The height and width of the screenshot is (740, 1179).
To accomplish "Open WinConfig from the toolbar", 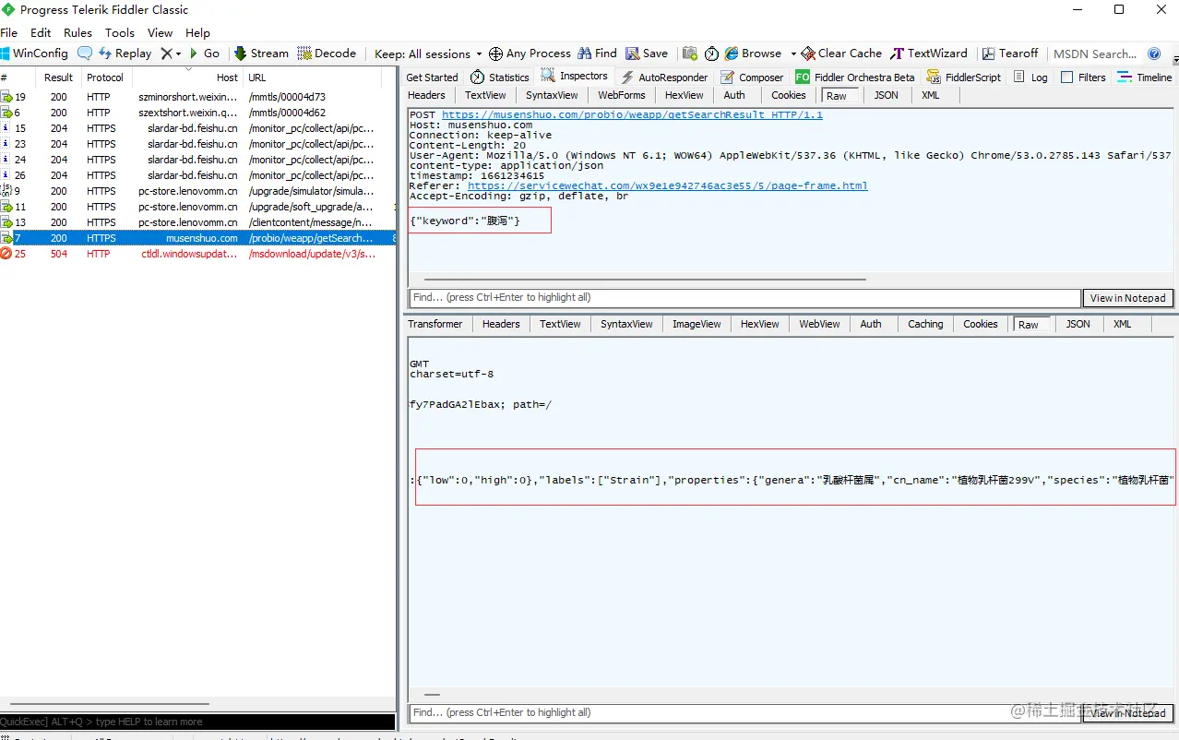I will coord(34,54).
